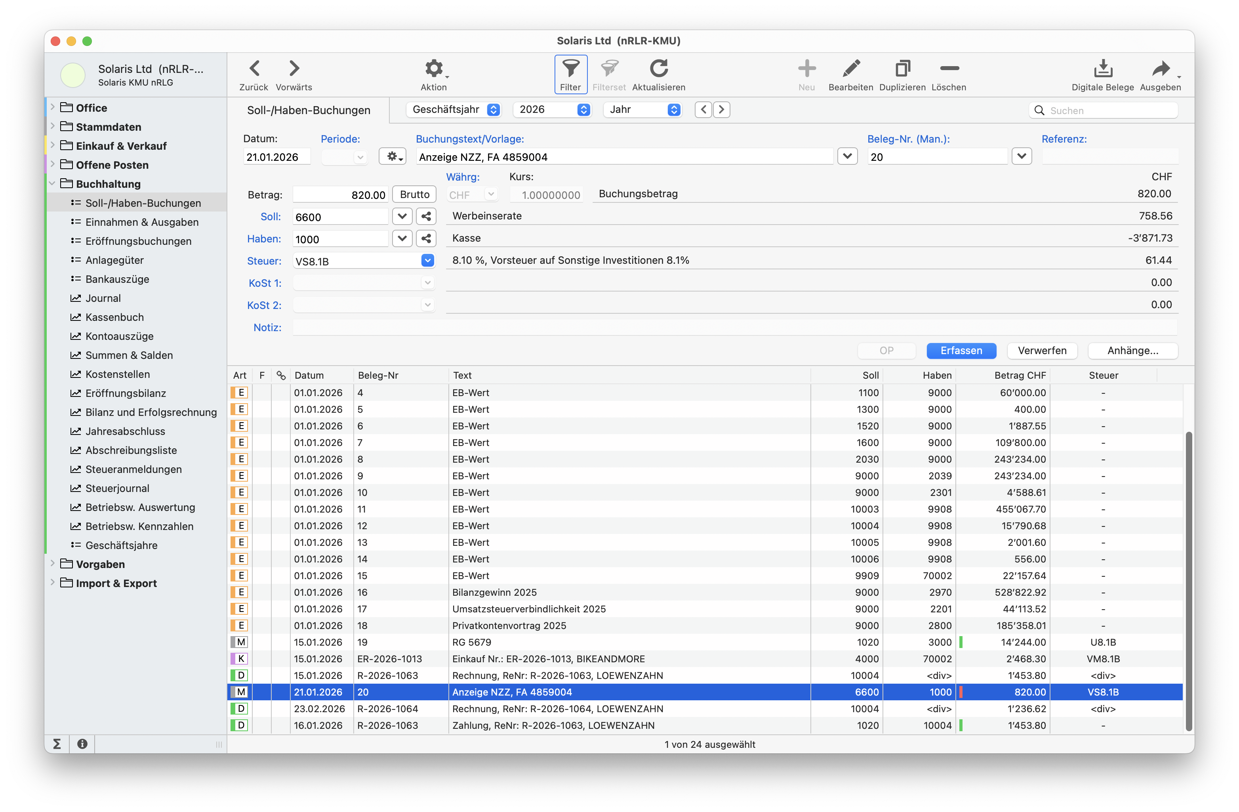Open the Geschäftsjahr period selector

[454, 110]
